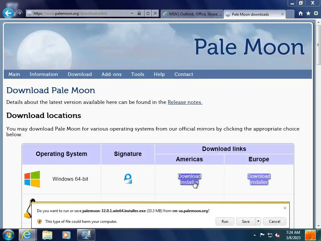This screenshot has height=241, width=321.
Task: Click the Internet Explorer taskbar icon
Action: tap(27, 235)
